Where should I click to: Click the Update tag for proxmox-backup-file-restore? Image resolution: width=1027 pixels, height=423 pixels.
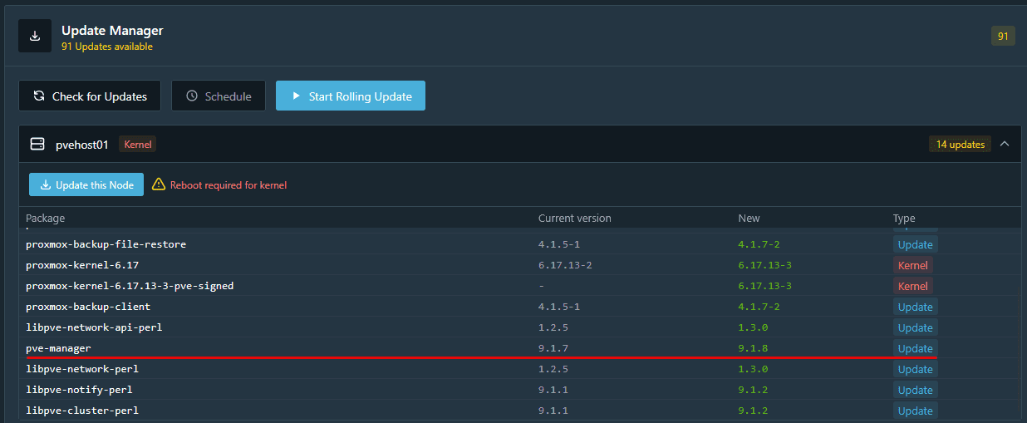pyautogui.click(x=916, y=244)
